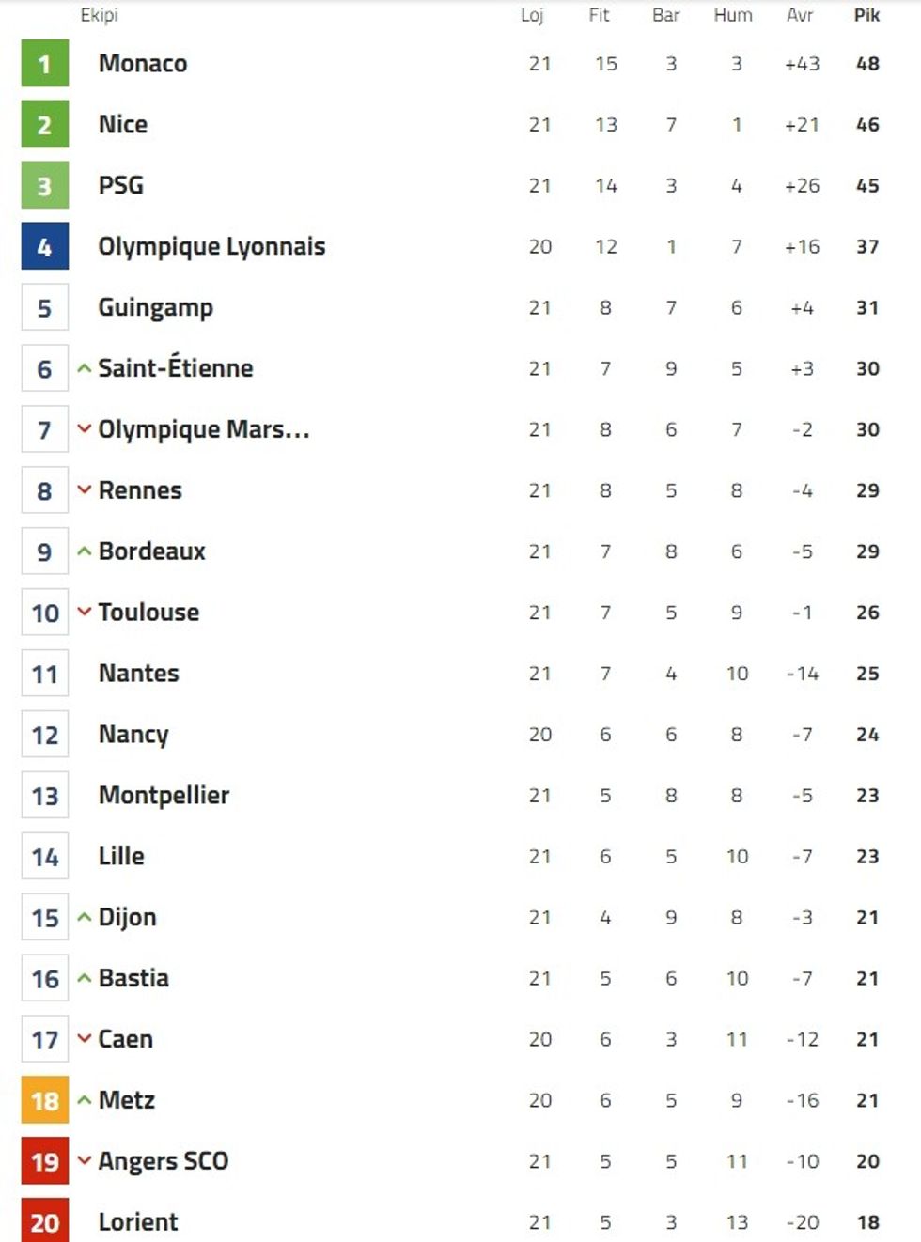
Task: Select the PSG team name
Action: click(121, 185)
